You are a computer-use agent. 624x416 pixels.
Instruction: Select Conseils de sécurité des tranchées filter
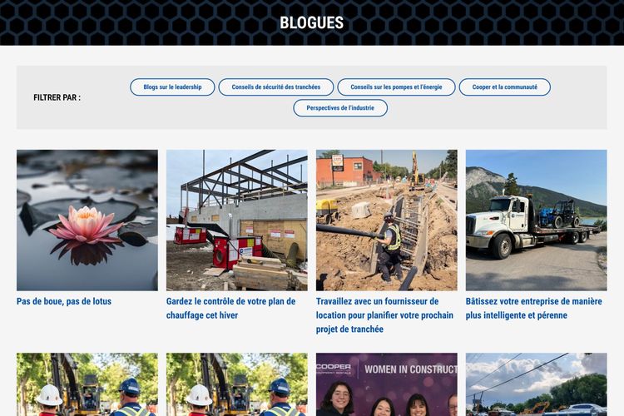275,87
